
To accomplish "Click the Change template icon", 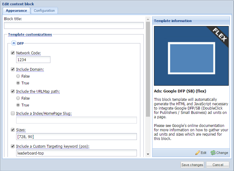I will [x=213, y=153].
